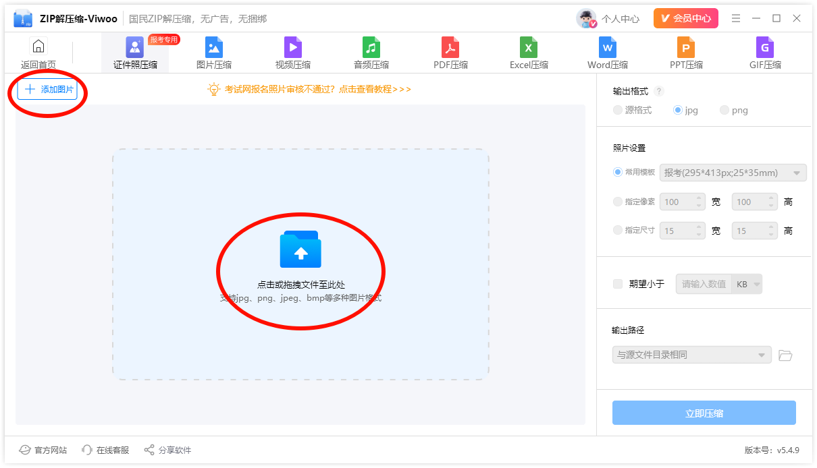Select the 指定尺寸 radio option
The image size is (817, 468).
618,230
